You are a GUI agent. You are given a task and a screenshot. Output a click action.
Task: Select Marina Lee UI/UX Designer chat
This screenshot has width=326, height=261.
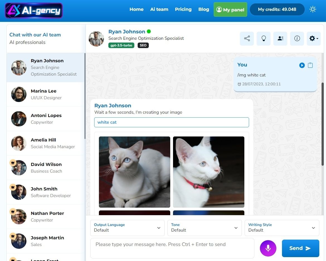(x=46, y=94)
